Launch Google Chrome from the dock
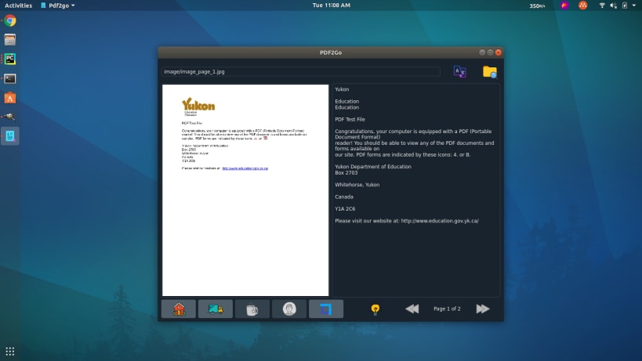 (x=10, y=20)
